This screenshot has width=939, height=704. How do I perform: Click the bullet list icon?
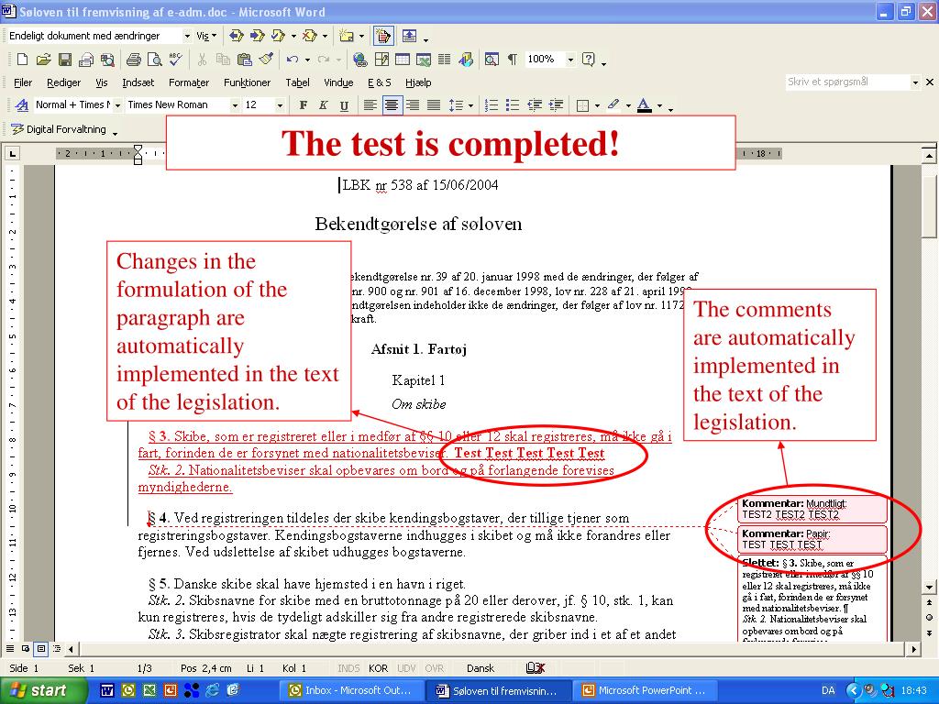click(512, 105)
